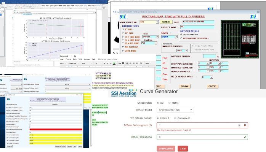The image size is (266, 152).
Task: Center align text in Docs toolbar
Action: (x=130, y=63)
